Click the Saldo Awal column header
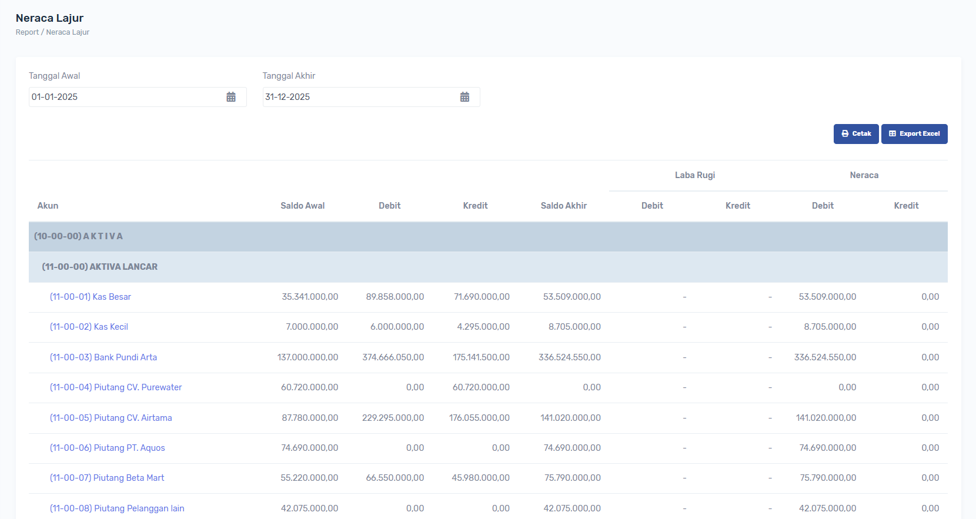 coord(302,206)
